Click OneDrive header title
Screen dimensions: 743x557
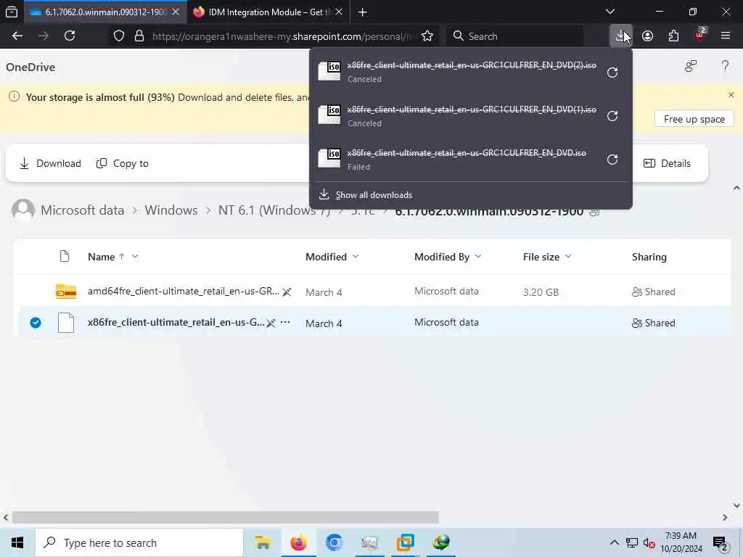[x=30, y=67]
